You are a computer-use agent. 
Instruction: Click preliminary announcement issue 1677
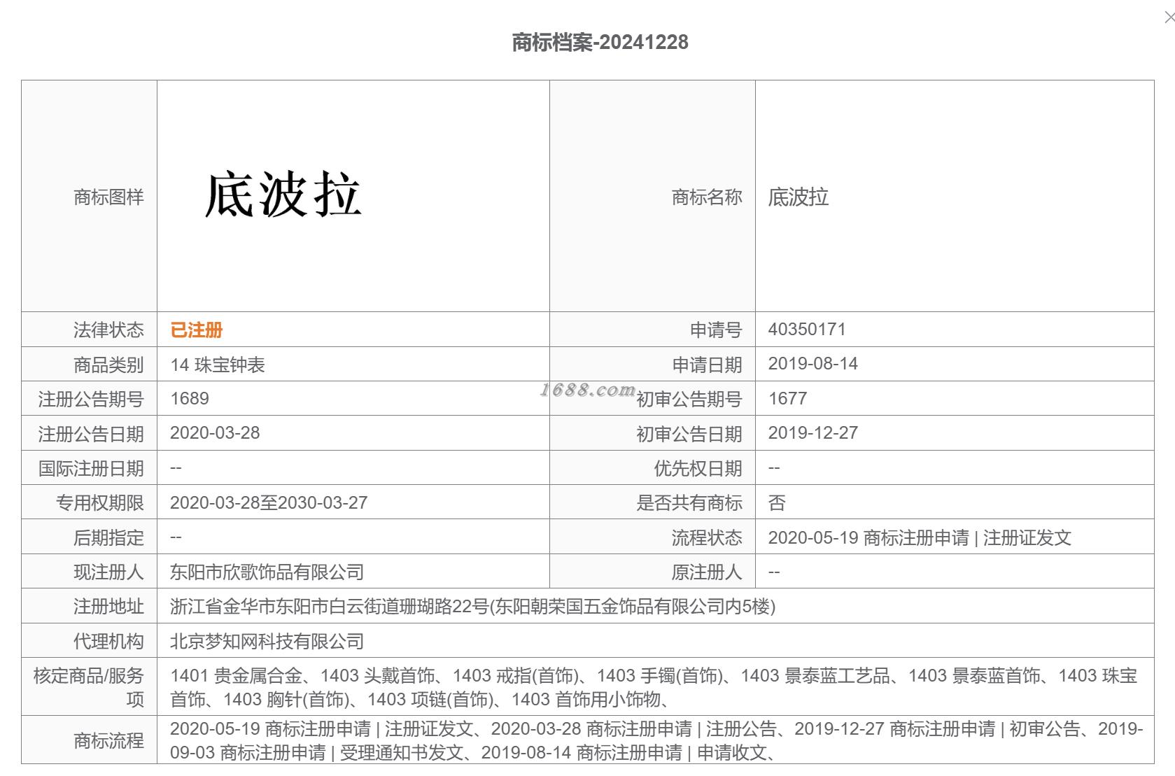788,398
